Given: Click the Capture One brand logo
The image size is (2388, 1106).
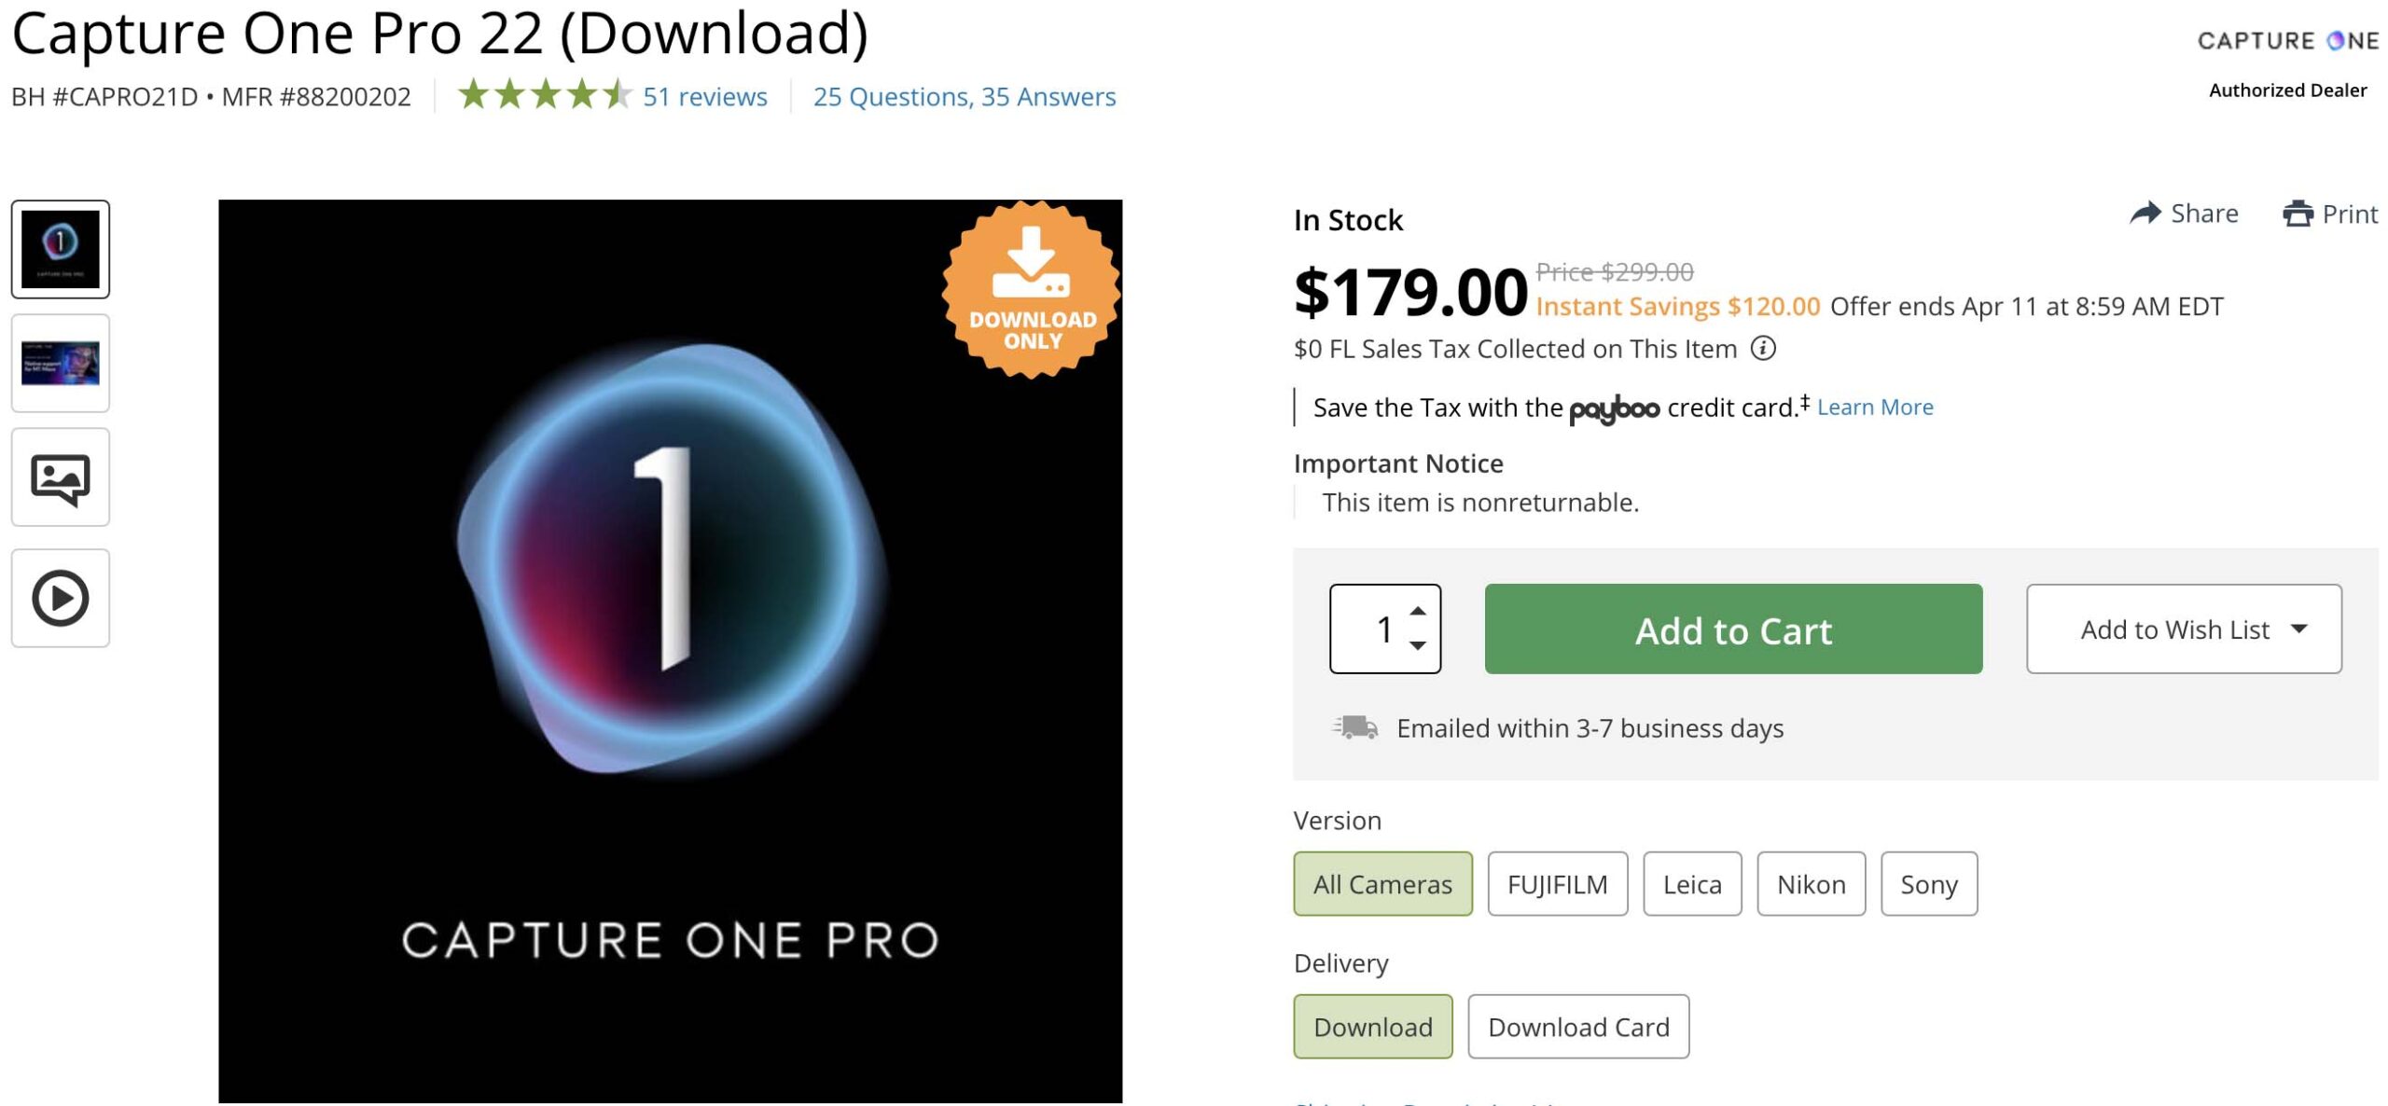Looking at the screenshot, I should click(x=2287, y=41).
